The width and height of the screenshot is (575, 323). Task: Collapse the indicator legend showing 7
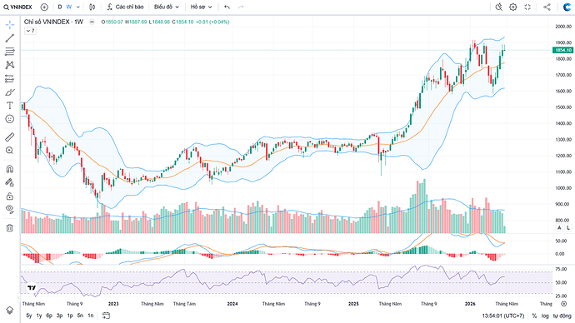tap(30, 31)
